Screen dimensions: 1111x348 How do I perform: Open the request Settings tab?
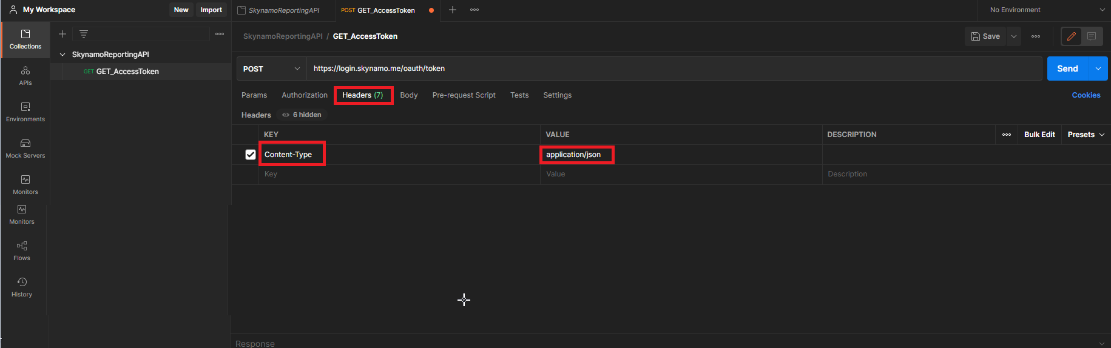[x=558, y=95]
